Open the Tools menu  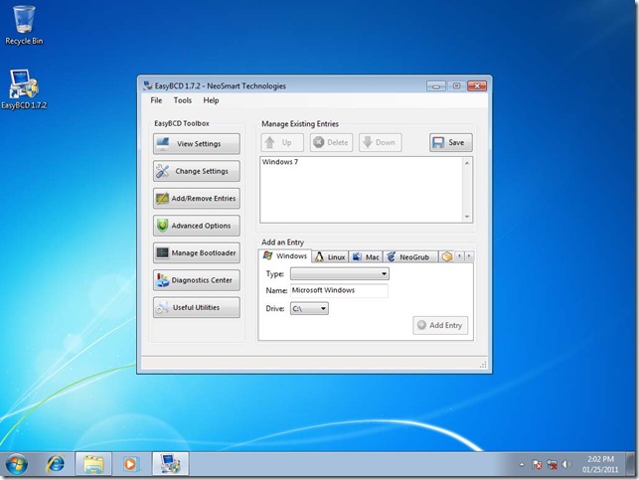pos(183,100)
